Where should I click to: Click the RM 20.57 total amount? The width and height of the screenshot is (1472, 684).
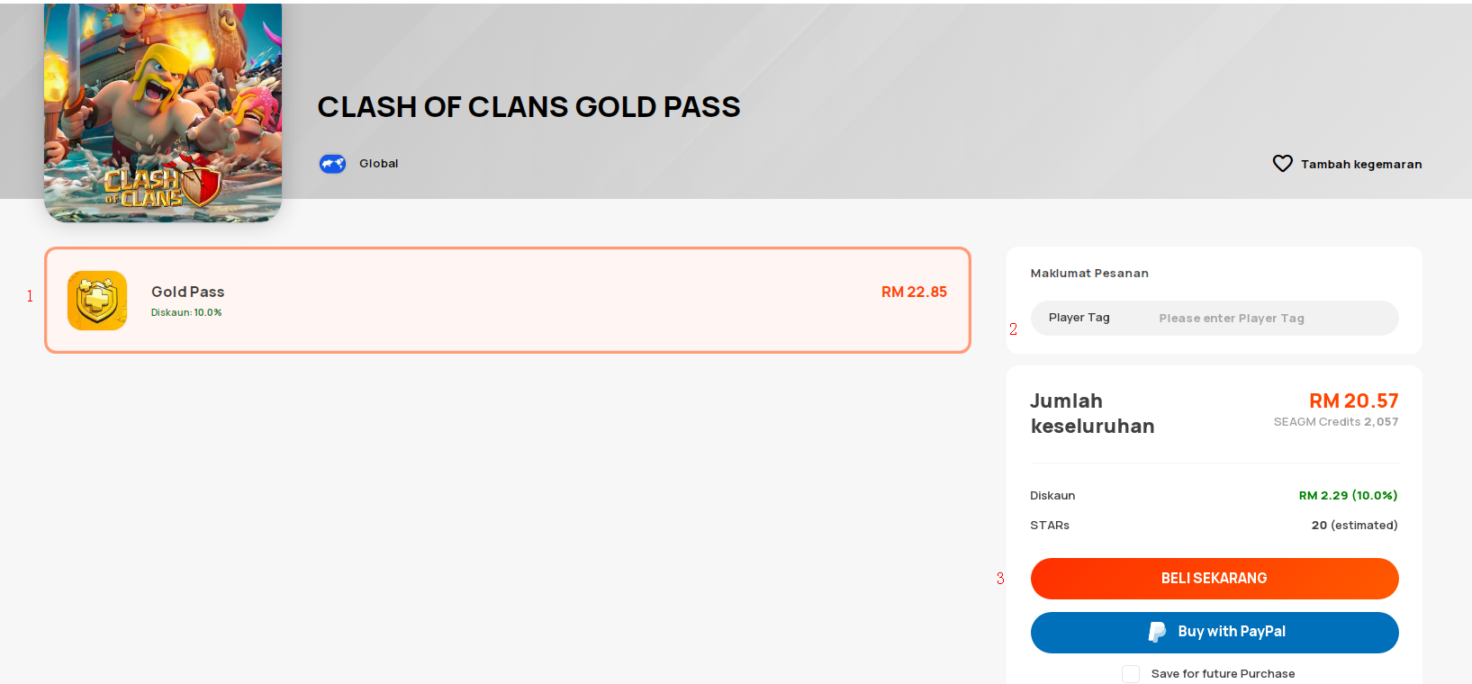pos(1353,401)
